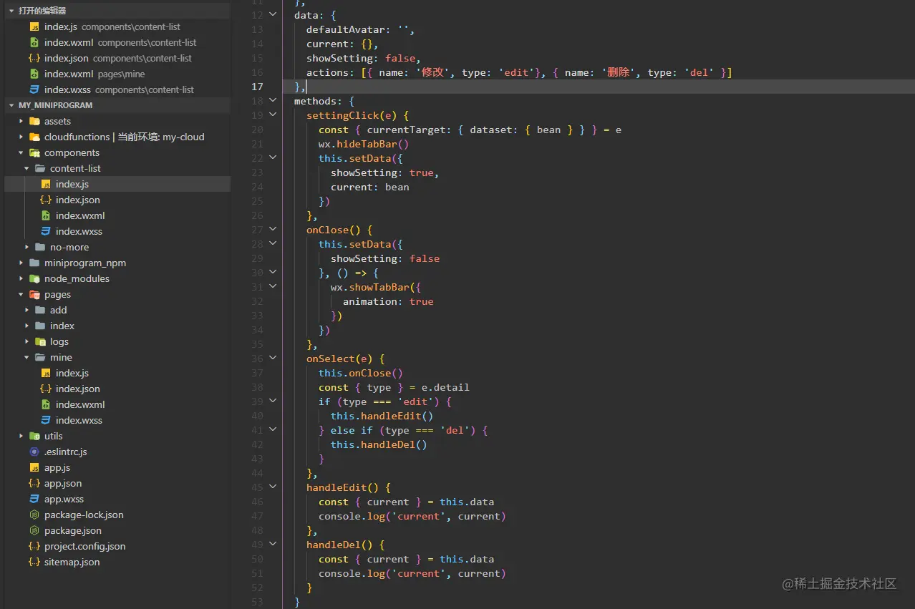Click WXSS icon of content-list index.wxss
Viewport: 915px width, 609px height.
46,231
